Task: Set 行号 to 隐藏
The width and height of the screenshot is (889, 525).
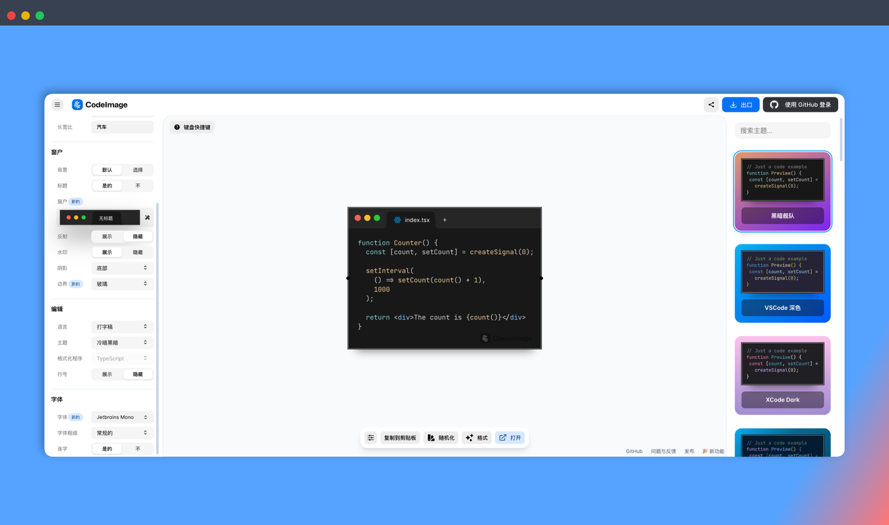Action: 138,374
